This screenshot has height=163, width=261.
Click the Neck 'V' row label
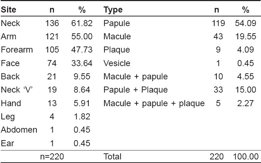(17, 90)
